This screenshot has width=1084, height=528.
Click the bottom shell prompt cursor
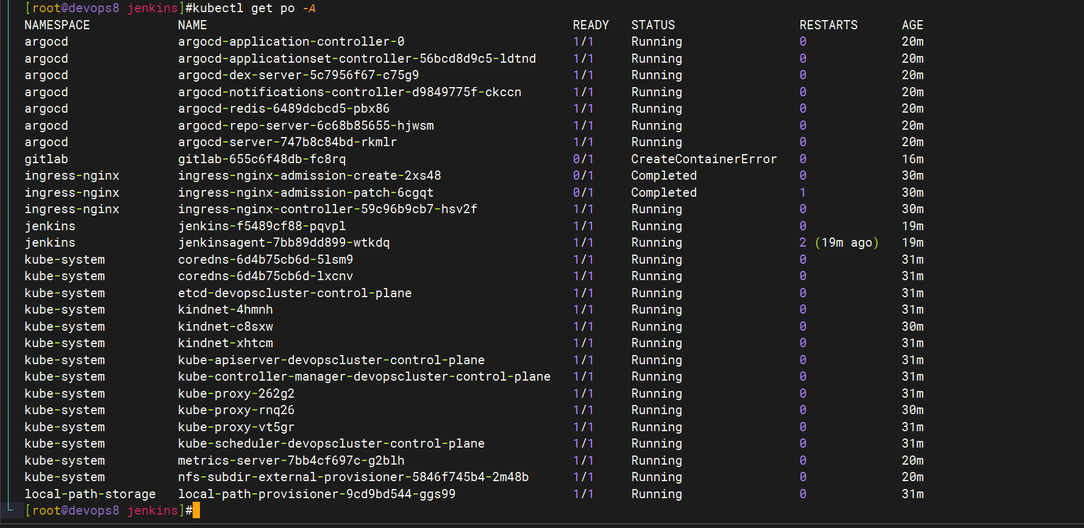point(196,510)
